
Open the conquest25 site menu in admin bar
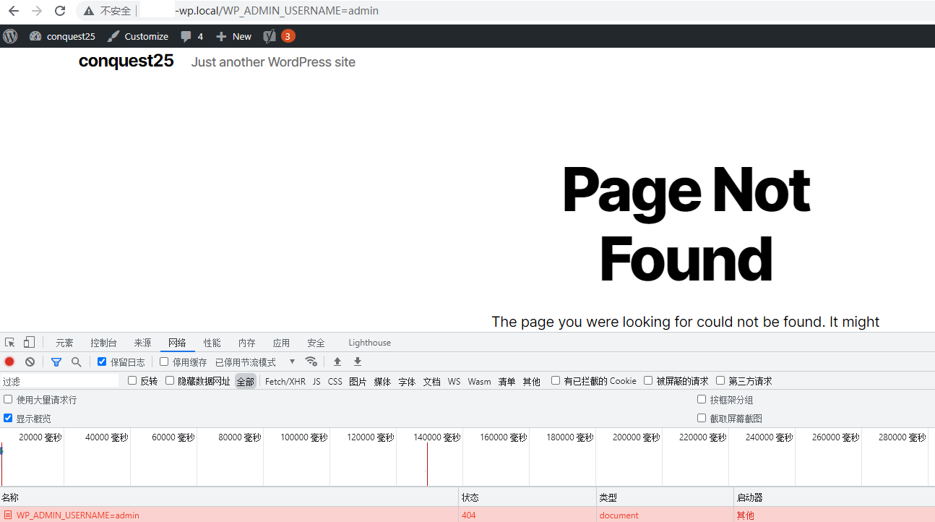(63, 36)
